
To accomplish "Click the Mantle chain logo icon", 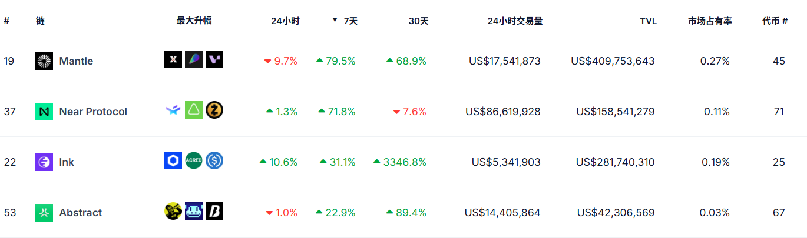I will [44, 61].
